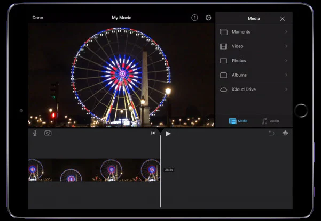
Task: Expand Moments with its chevron
Action: [286, 32]
